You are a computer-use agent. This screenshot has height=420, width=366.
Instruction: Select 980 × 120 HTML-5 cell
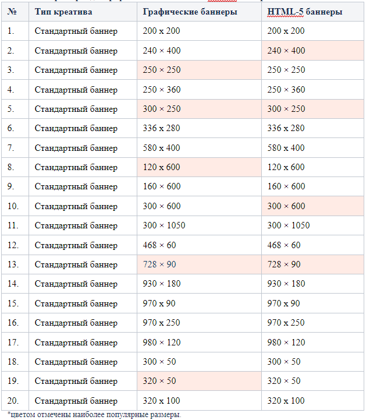[x=313, y=343]
